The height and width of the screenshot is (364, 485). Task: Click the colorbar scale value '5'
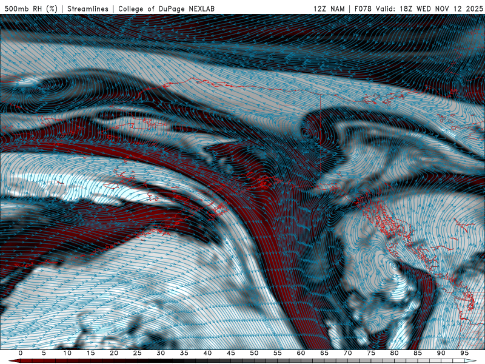[44, 353]
